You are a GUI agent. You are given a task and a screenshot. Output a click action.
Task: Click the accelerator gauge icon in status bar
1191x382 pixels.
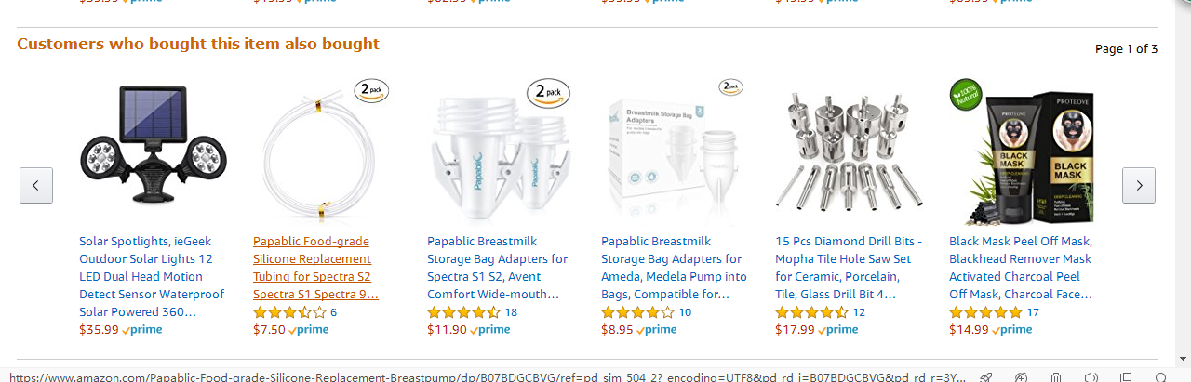[1021, 376]
